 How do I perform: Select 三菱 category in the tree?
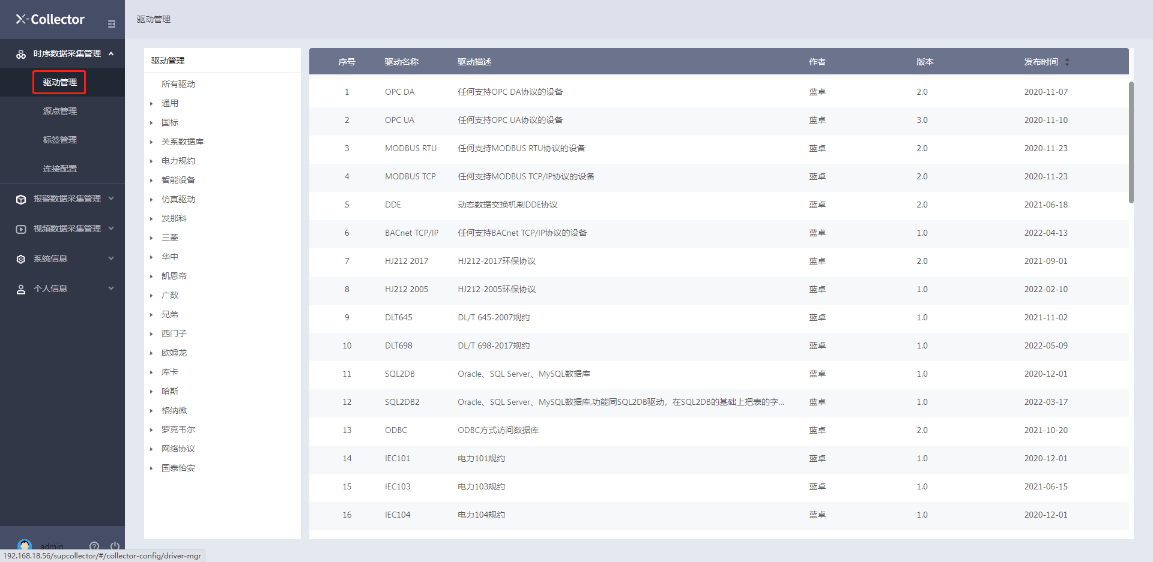click(x=170, y=238)
